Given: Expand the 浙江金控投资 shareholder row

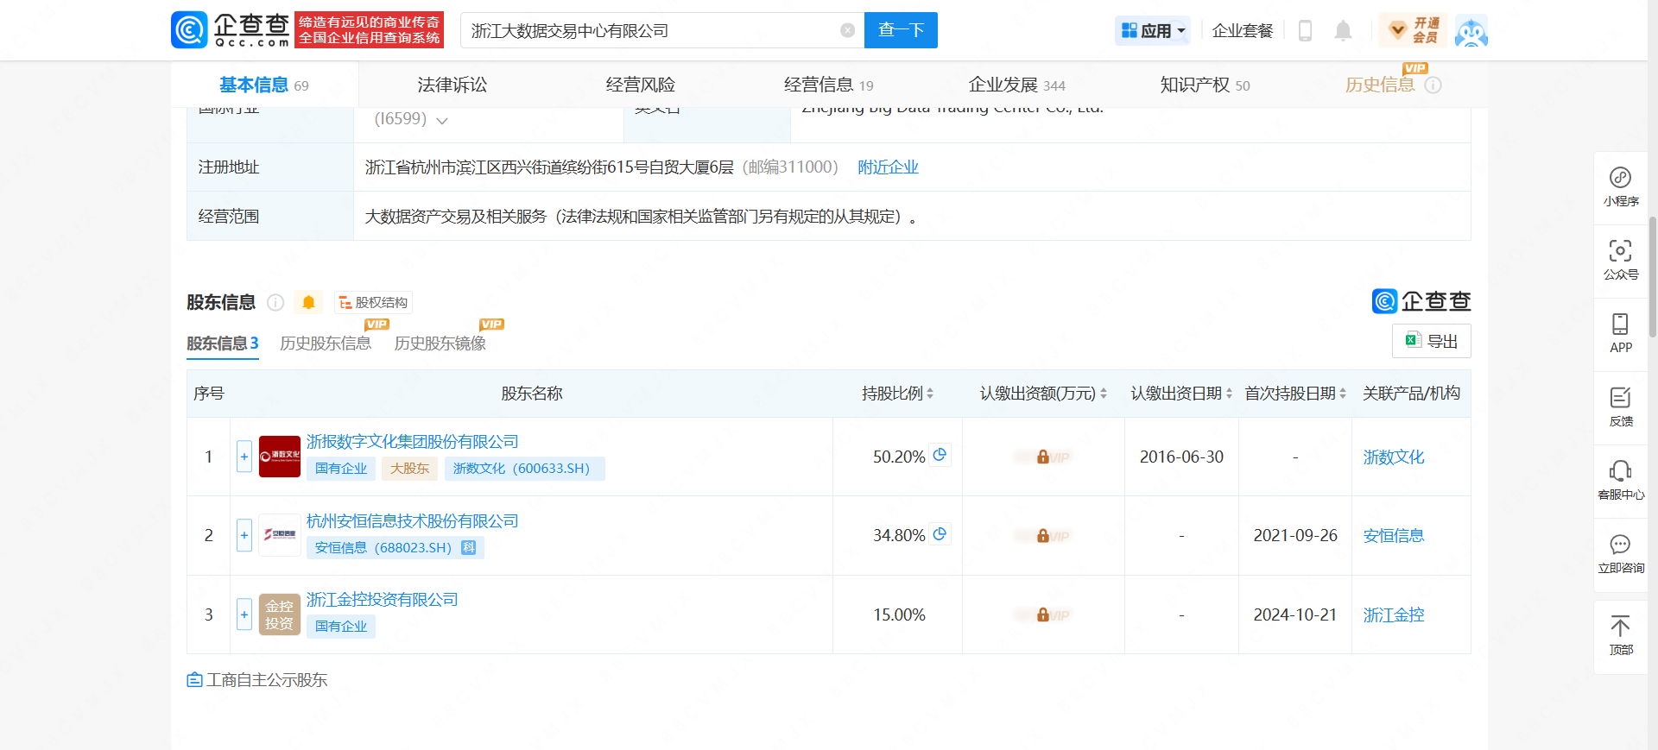Looking at the screenshot, I should [244, 614].
